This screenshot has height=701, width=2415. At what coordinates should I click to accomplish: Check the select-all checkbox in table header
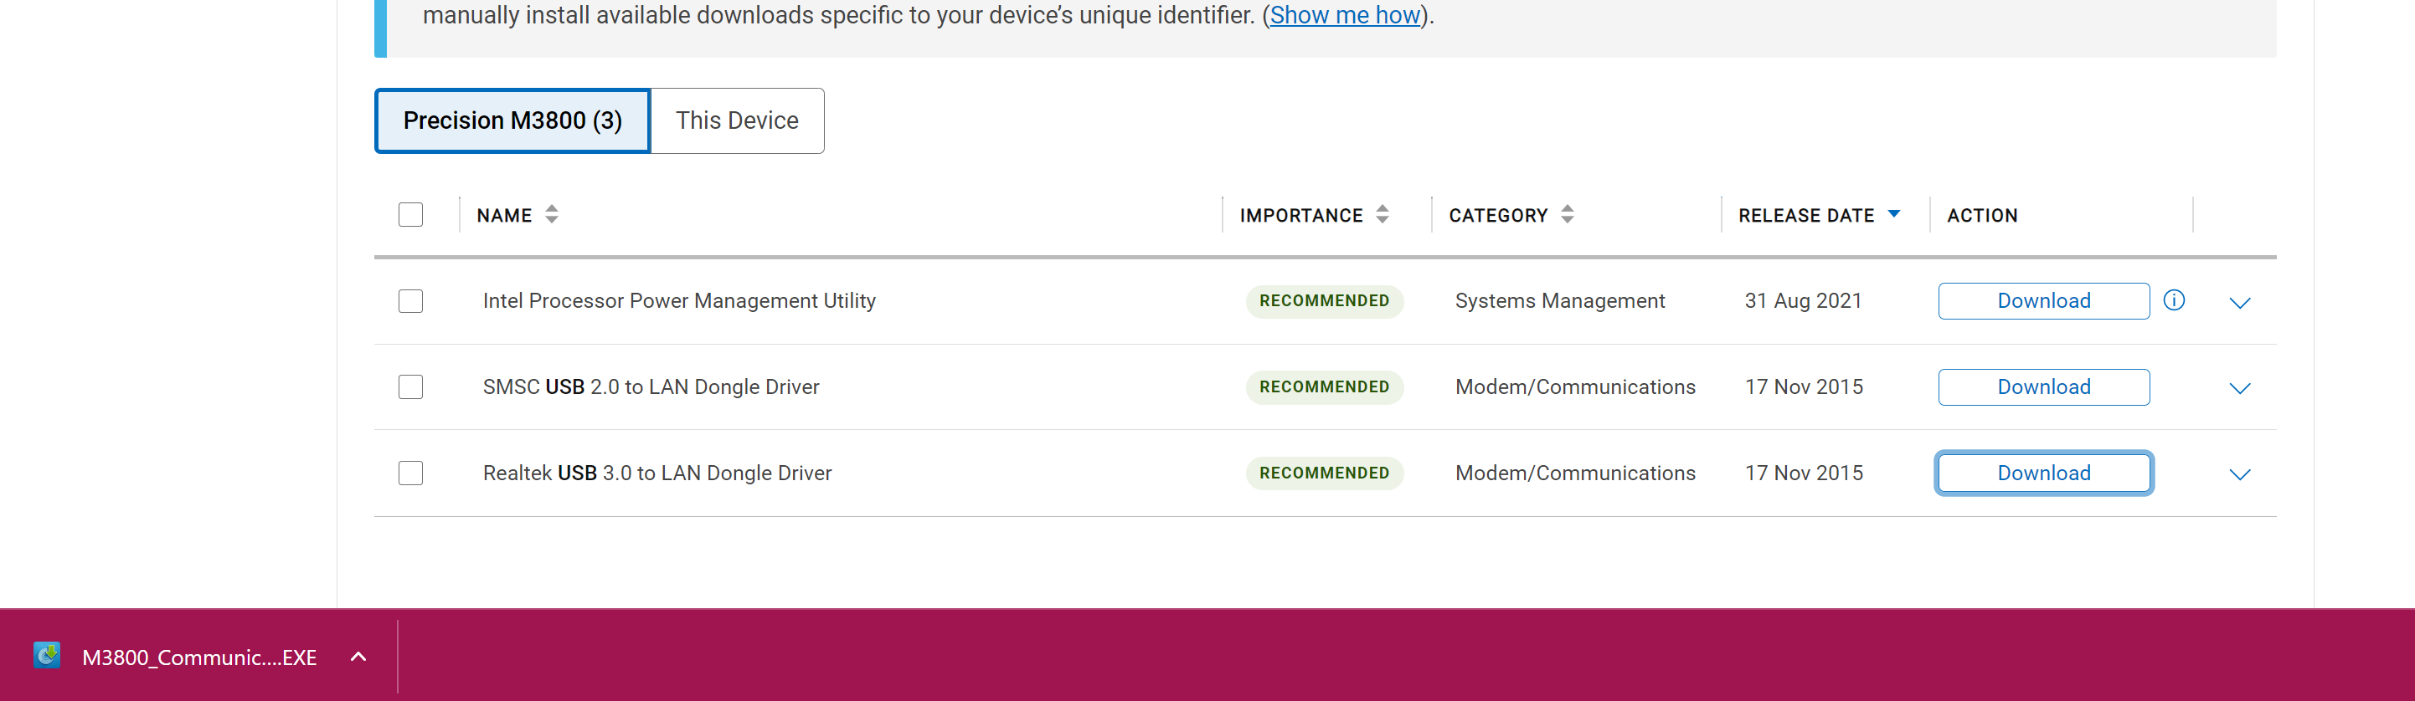(x=410, y=214)
